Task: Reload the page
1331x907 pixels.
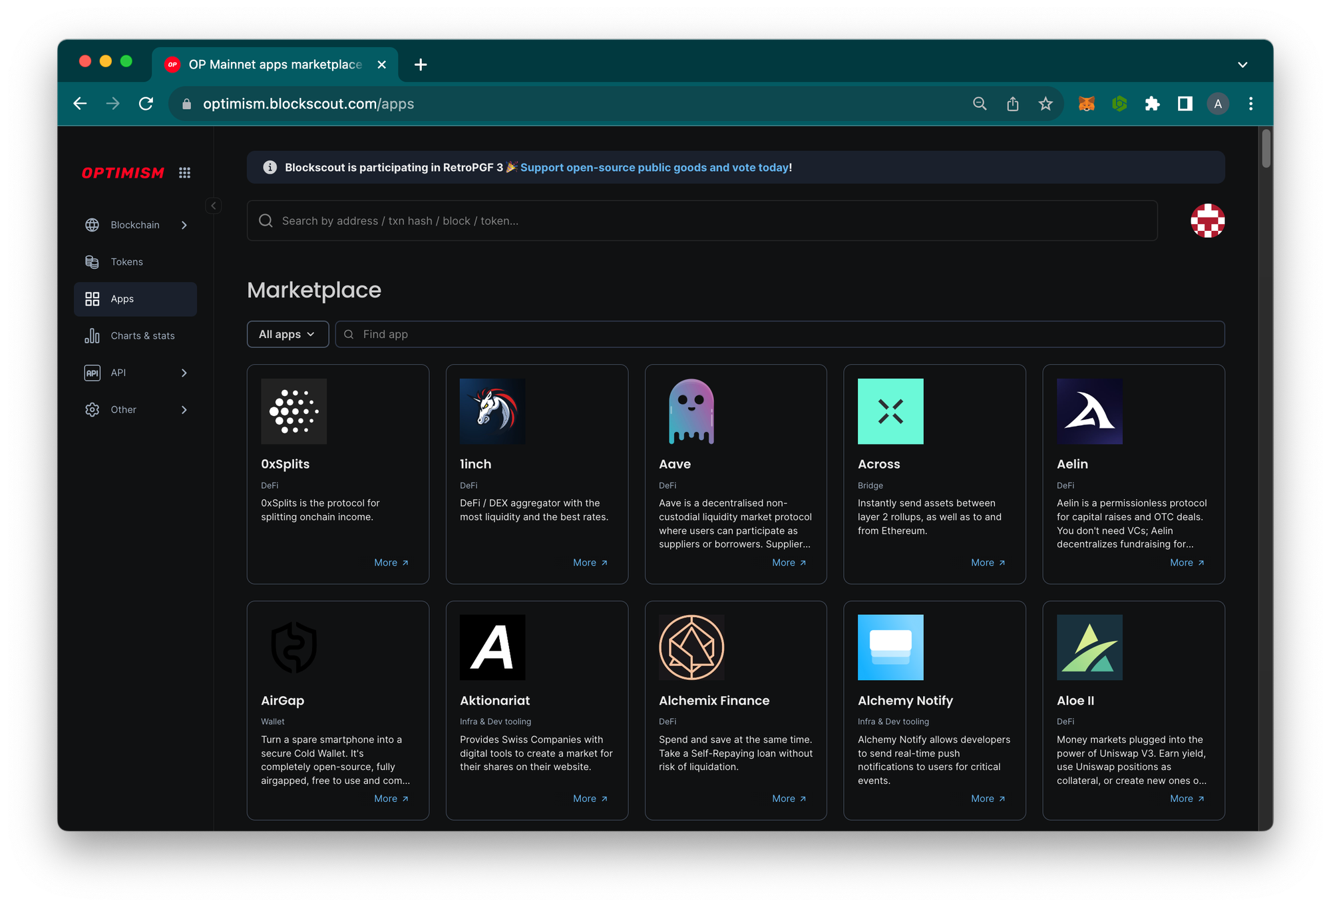Action: (146, 104)
